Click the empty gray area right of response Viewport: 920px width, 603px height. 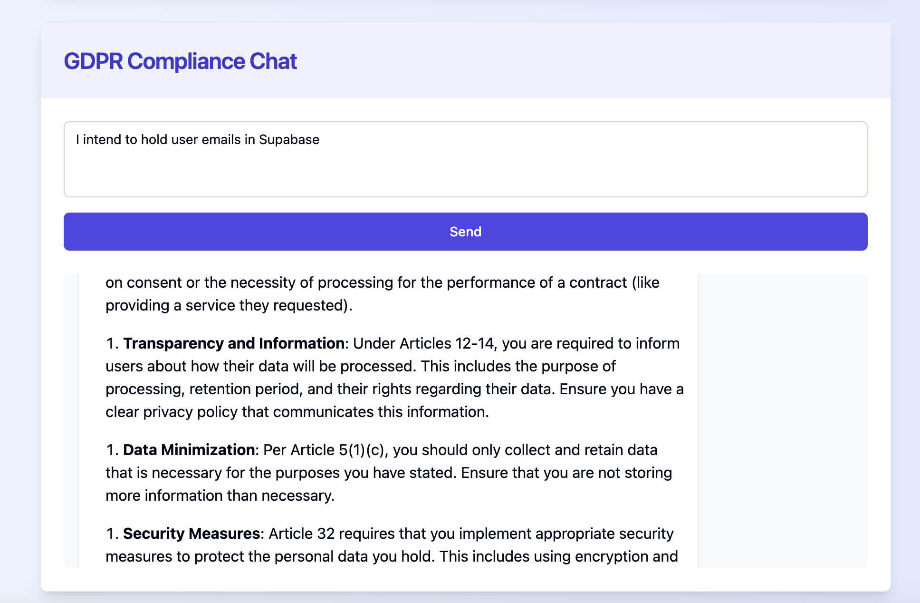click(782, 418)
